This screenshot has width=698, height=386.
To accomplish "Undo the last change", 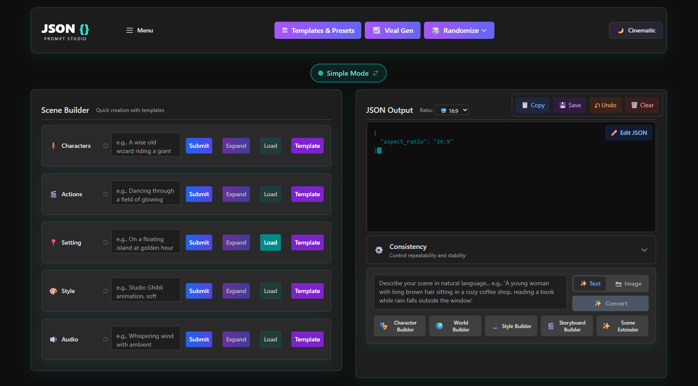I will pyautogui.click(x=606, y=105).
